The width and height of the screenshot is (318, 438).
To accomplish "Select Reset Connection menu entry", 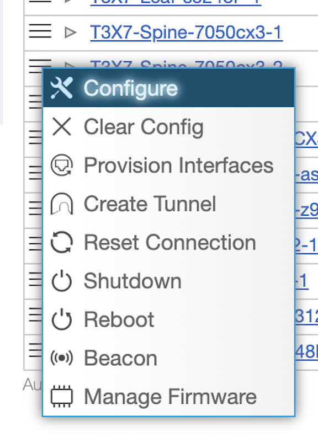I will (168, 243).
